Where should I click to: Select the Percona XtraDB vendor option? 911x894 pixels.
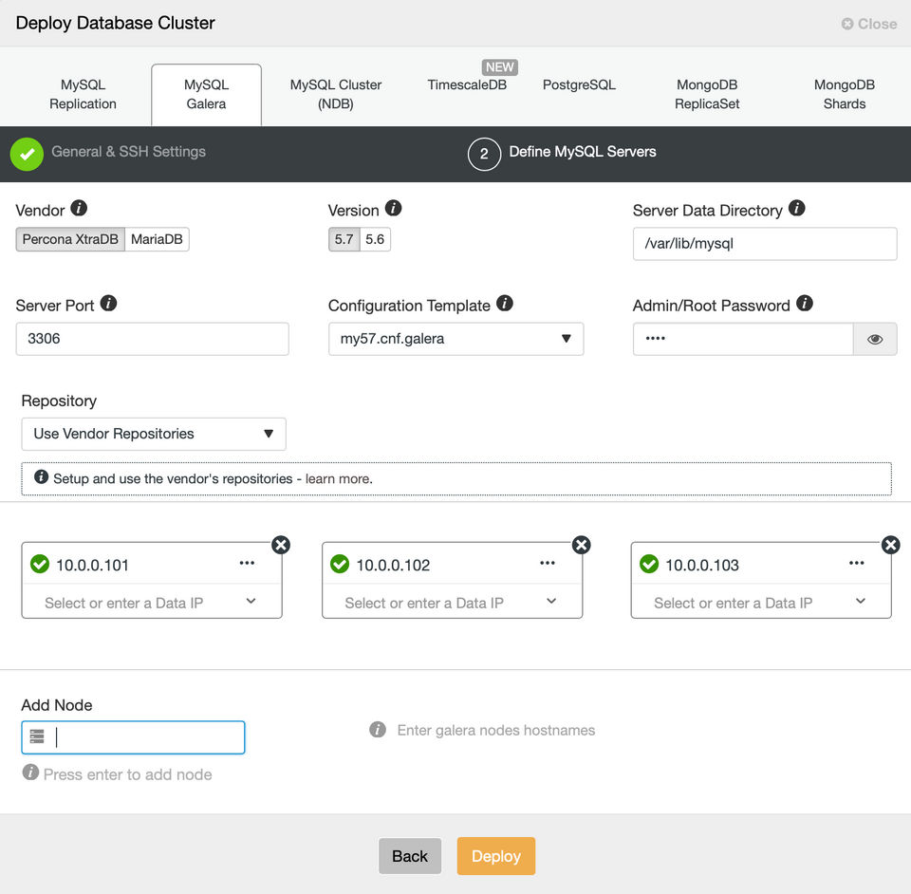[70, 239]
